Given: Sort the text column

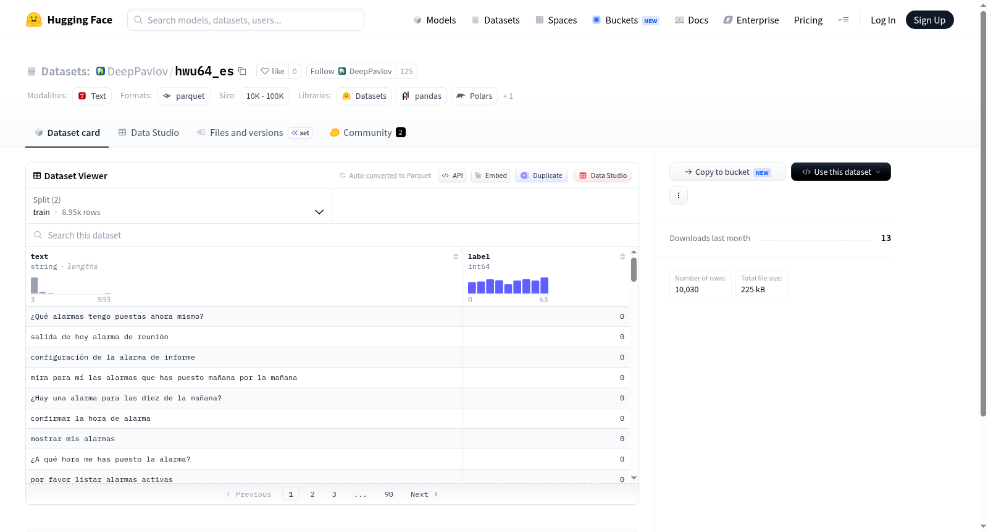Looking at the screenshot, I should 456,256.
